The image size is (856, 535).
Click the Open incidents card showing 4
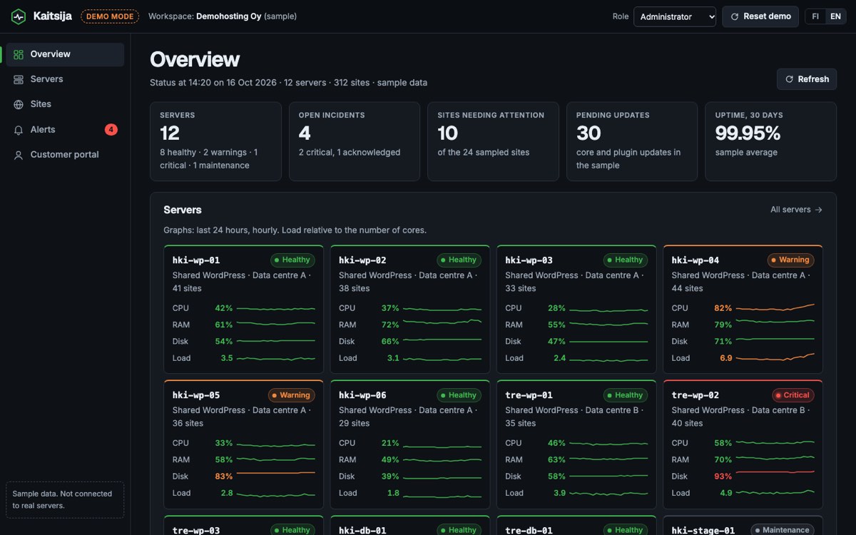(354, 141)
